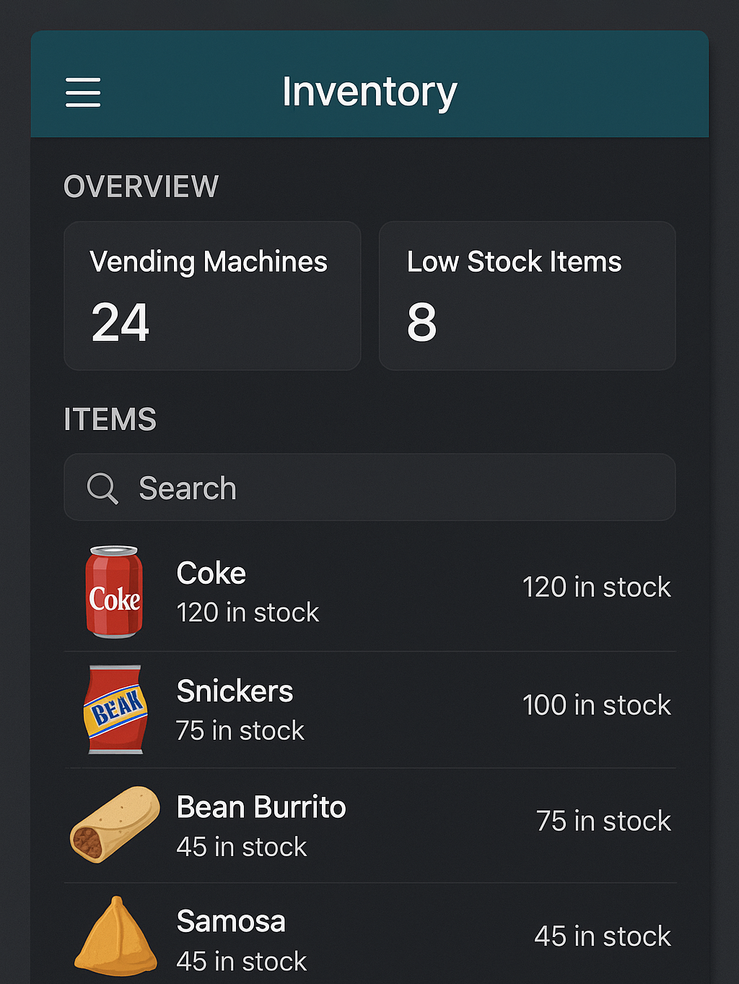This screenshot has height=984, width=739.
Task: Click the Inventory header title
Action: [369, 92]
